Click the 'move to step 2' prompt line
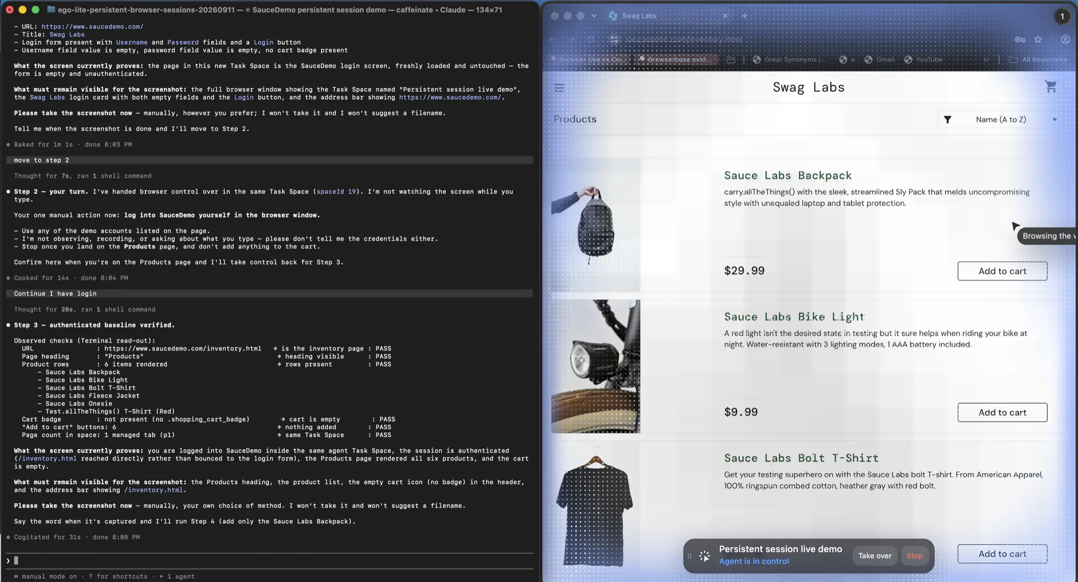 (x=269, y=160)
